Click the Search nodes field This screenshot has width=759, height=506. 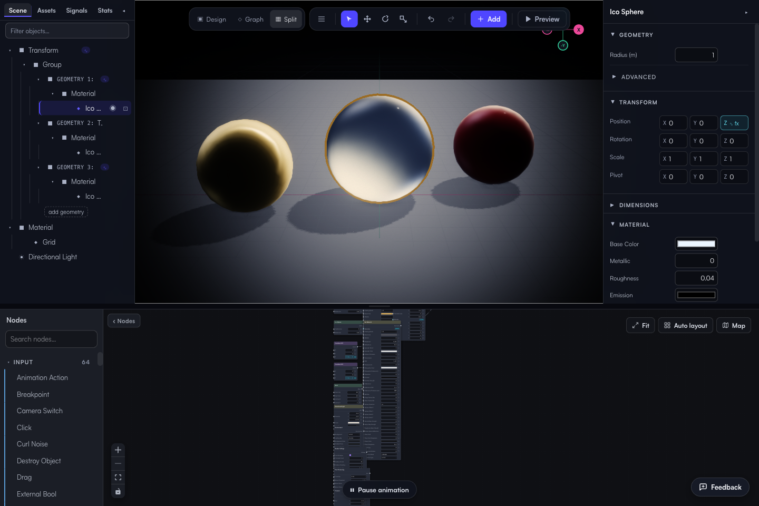[51, 339]
